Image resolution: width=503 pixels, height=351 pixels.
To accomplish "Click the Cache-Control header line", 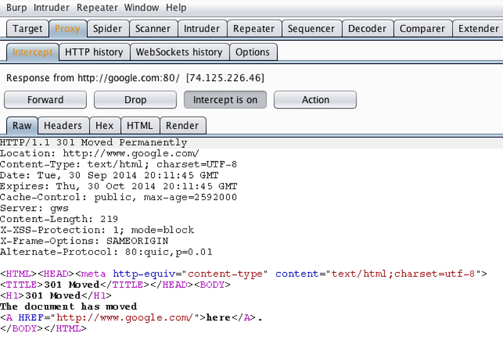I will (x=118, y=197).
